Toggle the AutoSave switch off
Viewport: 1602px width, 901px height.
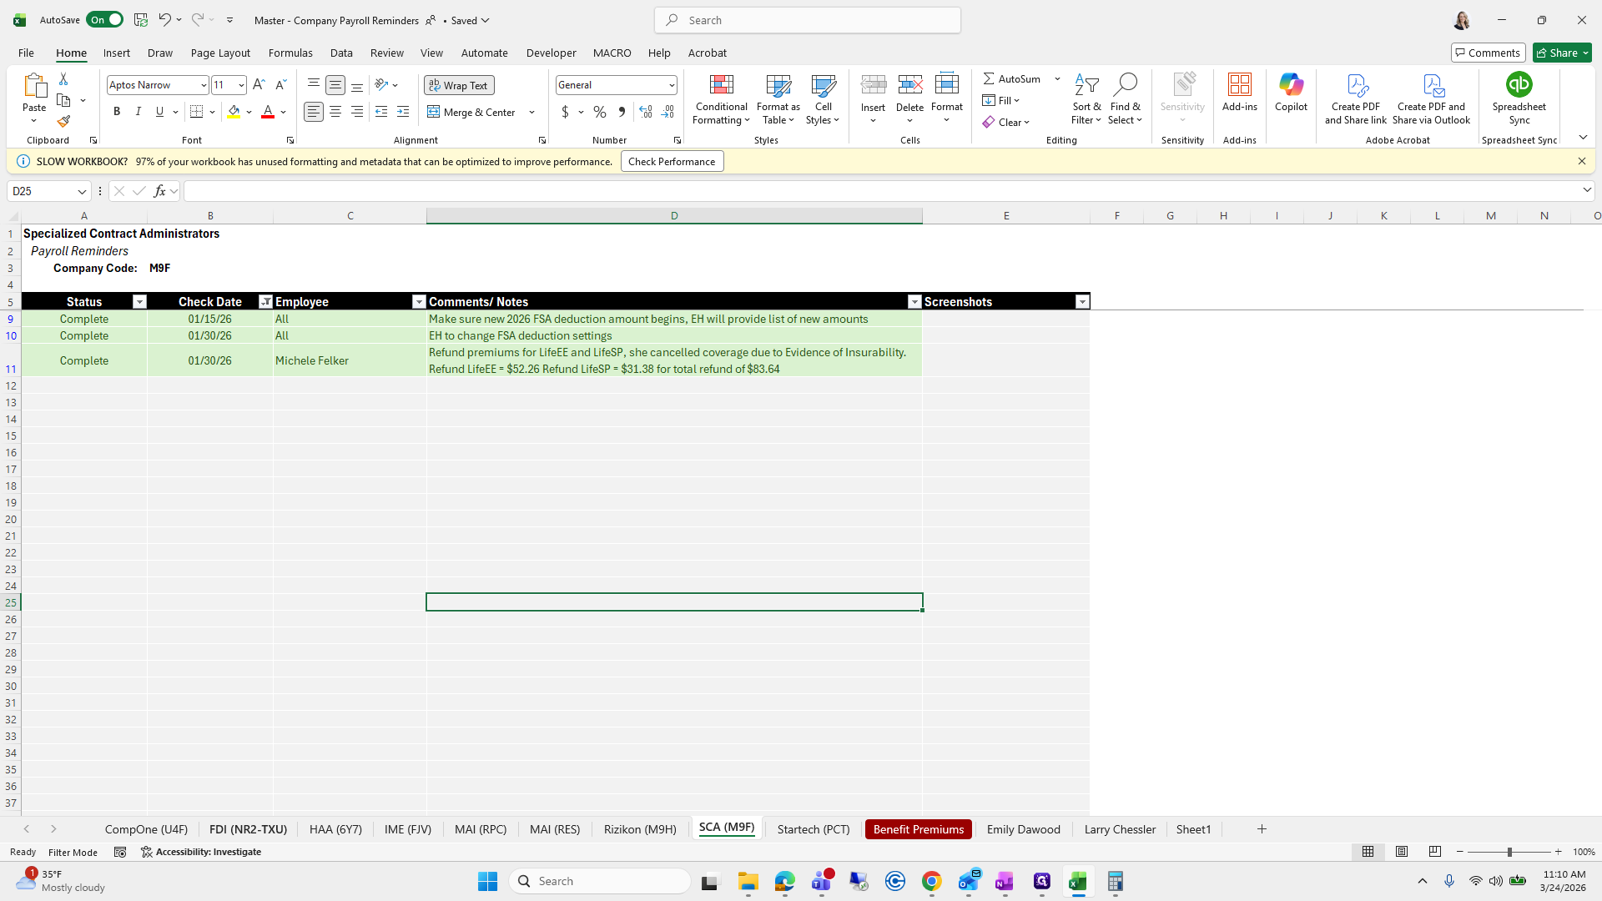[105, 20]
